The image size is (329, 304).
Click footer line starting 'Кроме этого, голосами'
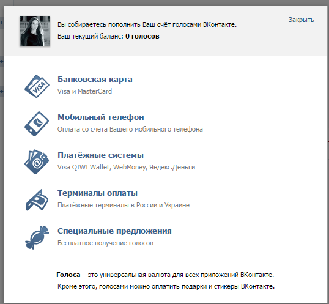(x=166, y=287)
